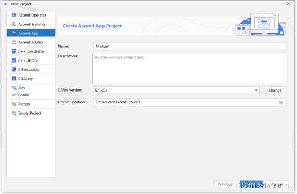Click the C Library icon

click(14, 78)
